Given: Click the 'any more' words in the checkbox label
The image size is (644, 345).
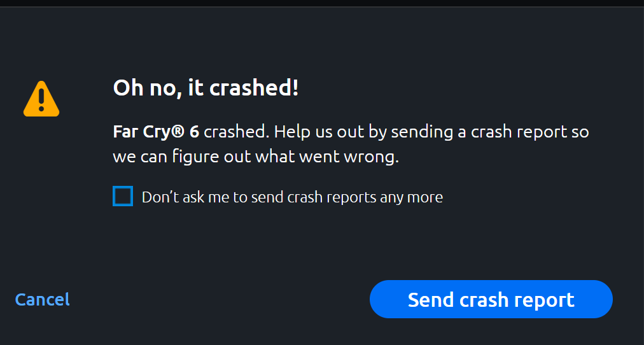Looking at the screenshot, I should pos(412,197).
